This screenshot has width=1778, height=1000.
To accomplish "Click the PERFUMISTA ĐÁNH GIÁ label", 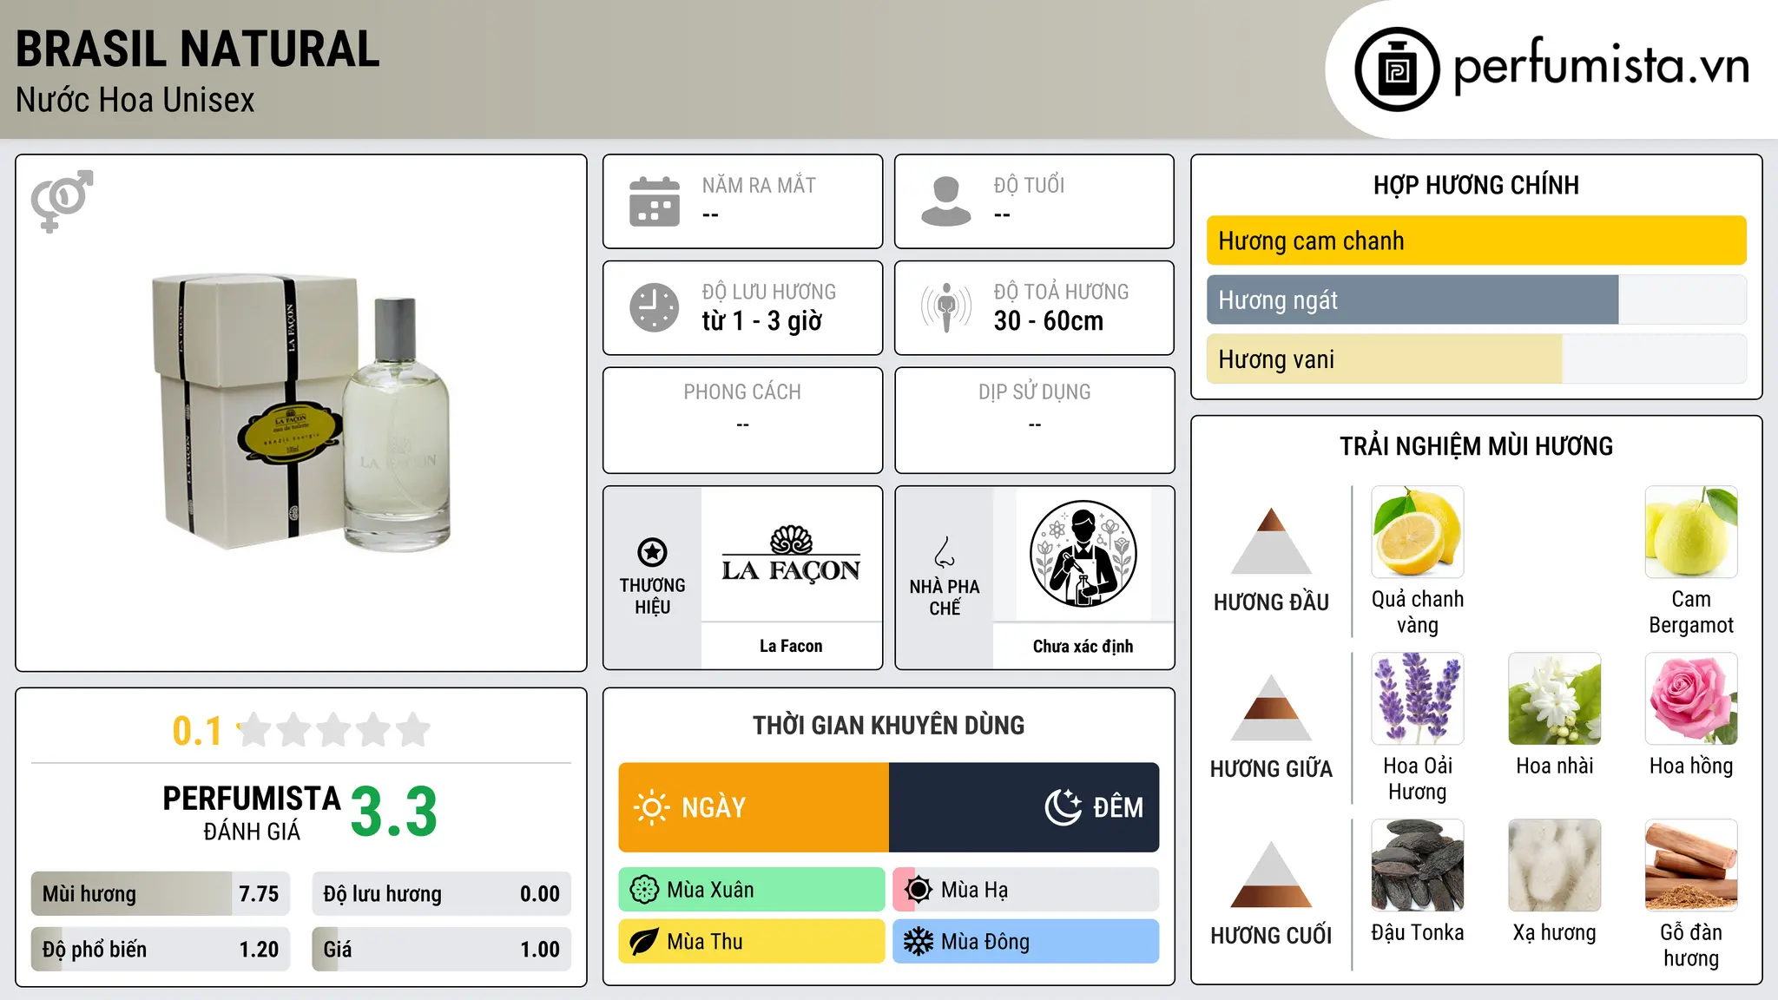I will 252,812.
